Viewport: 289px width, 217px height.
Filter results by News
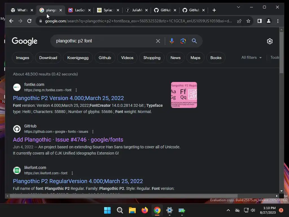(176, 58)
